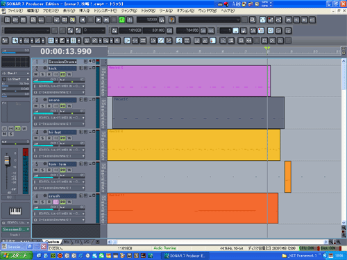
Task: Select the kick track name field
Action: click(x=62, y=69)
